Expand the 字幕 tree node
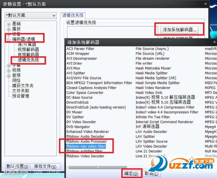Viewport: 217px width, 178px height. point(9,65)
